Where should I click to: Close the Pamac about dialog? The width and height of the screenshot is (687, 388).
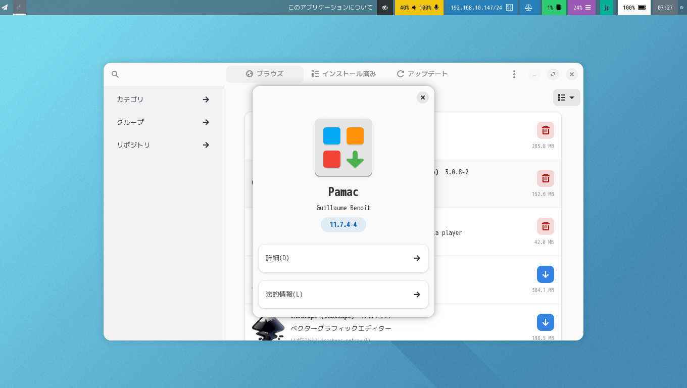tap(423, 98)
